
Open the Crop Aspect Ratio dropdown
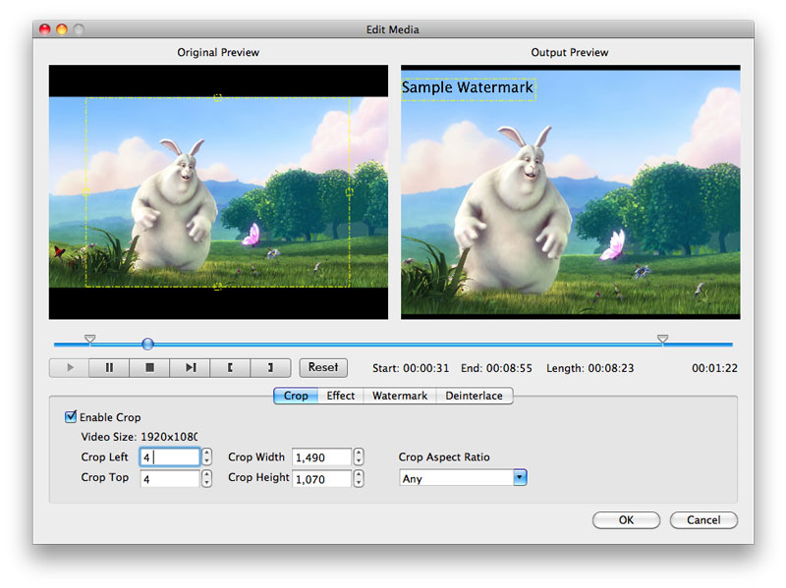point(520,478)
